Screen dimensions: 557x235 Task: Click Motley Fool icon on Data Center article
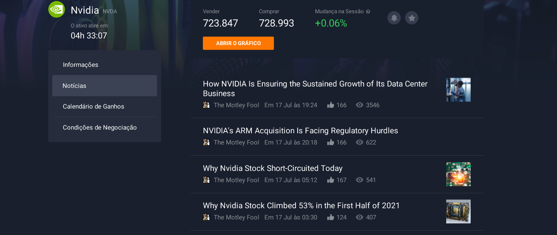(x=206, y=105)
